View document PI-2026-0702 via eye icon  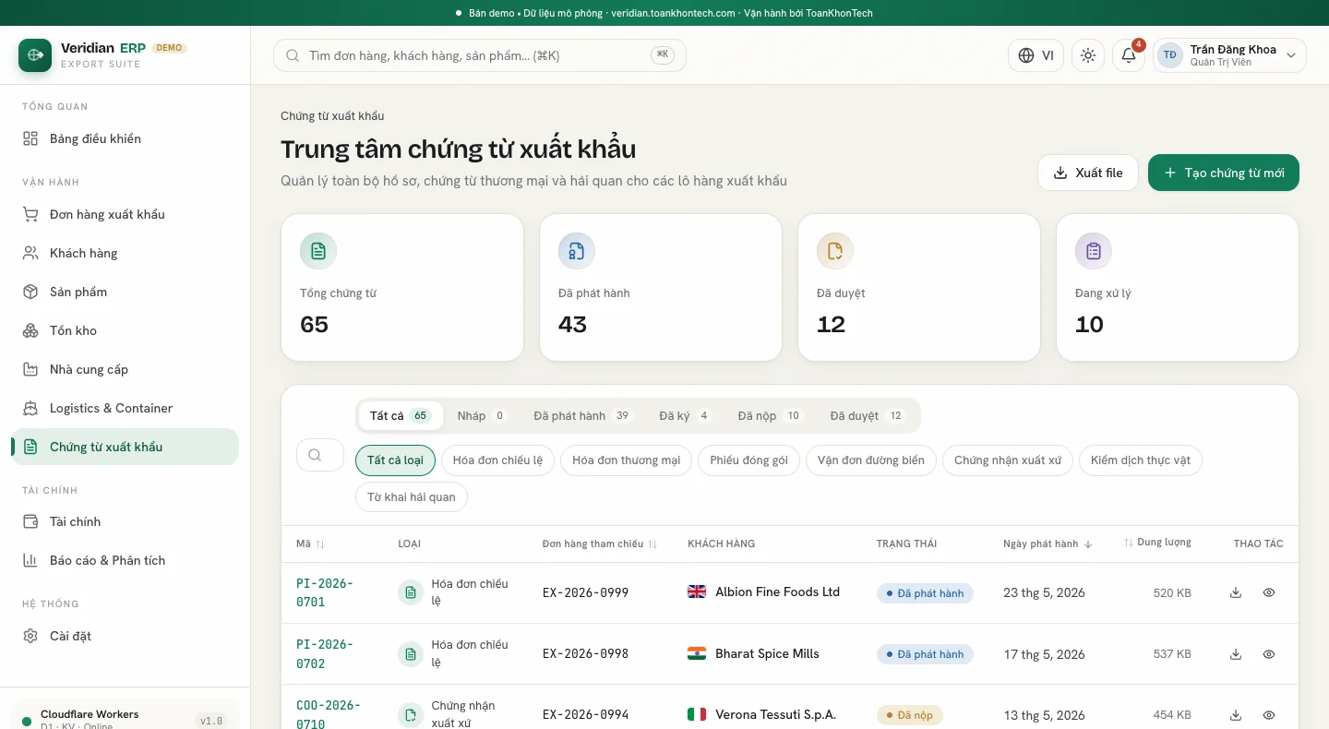[x=1269, y=654]
